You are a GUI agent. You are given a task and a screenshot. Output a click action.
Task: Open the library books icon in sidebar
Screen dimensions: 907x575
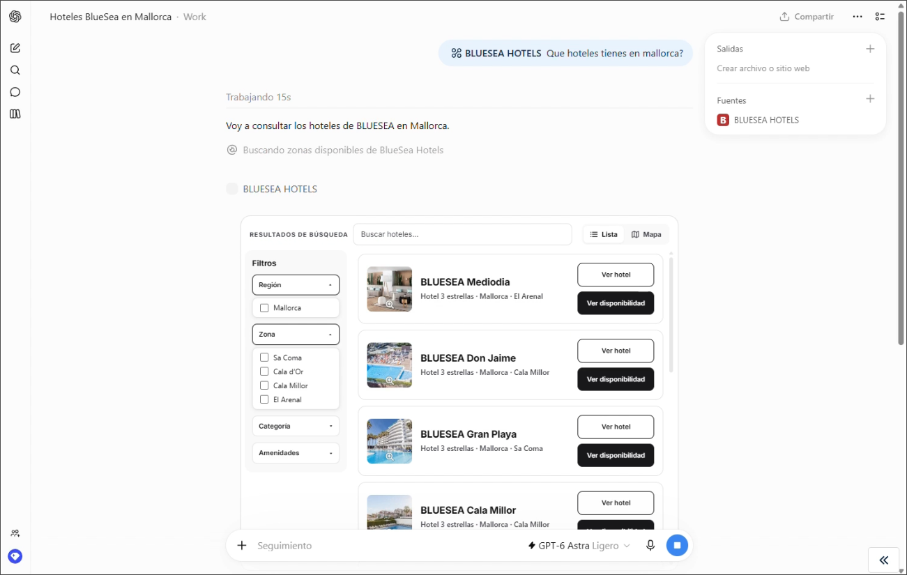pyautogui.click(x=15, y=114)
